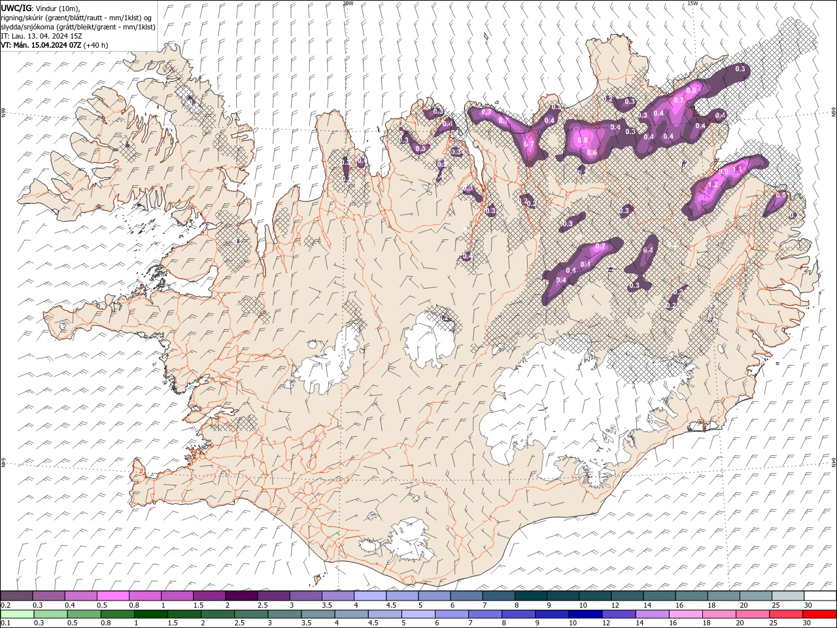Click the '20W' longitude label at top
This screenshot has height=628, width=837.
(x=347, y=3)
